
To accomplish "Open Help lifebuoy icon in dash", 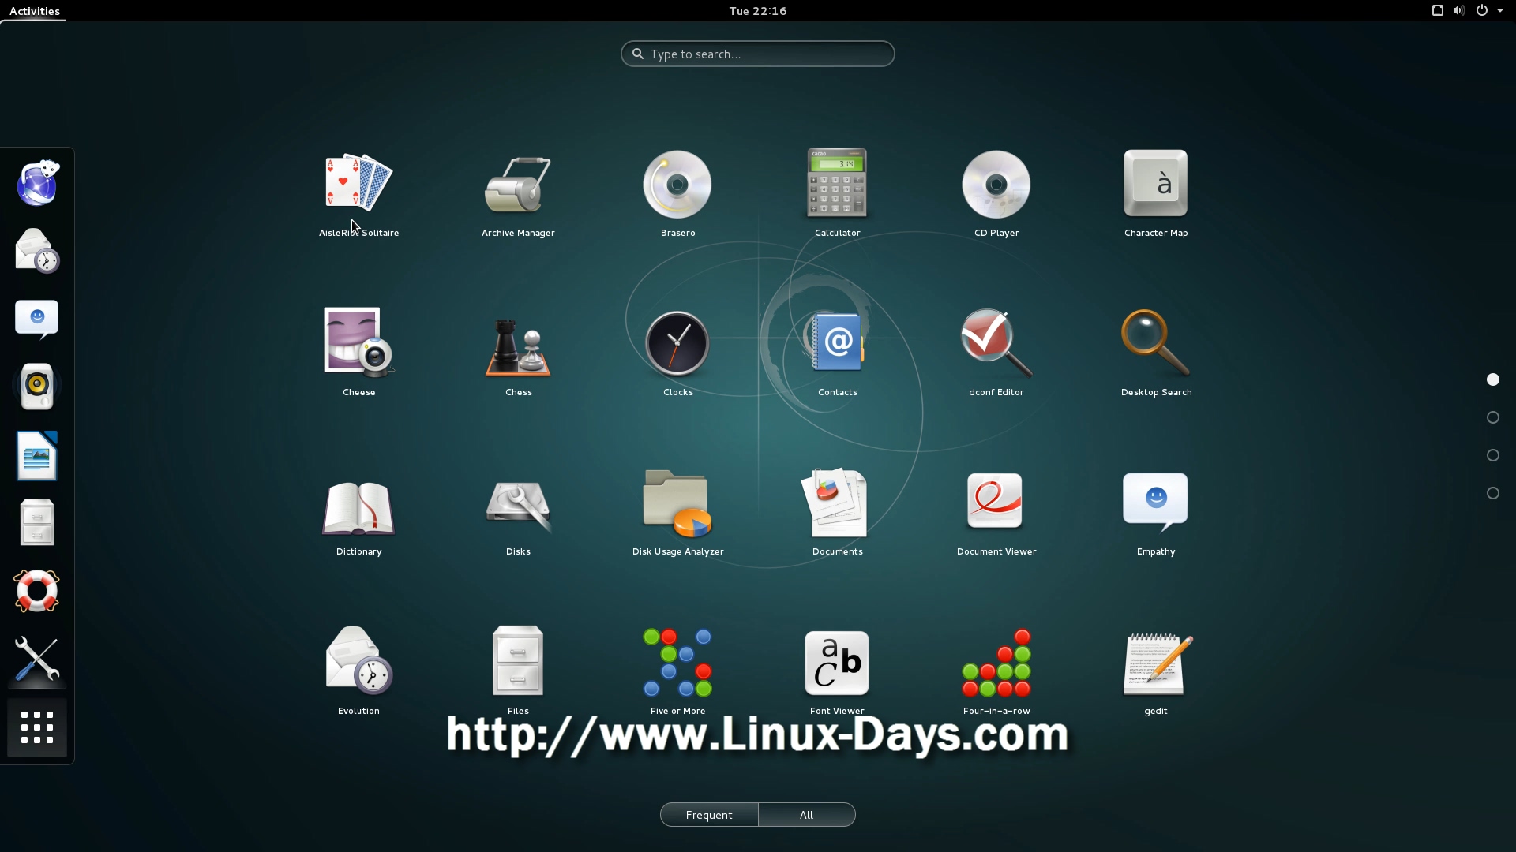I will (37, 590).
